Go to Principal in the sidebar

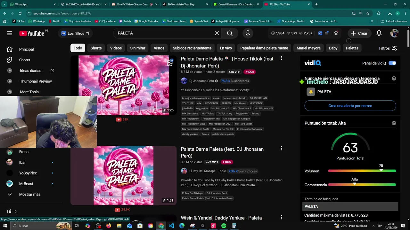point(26,50)
